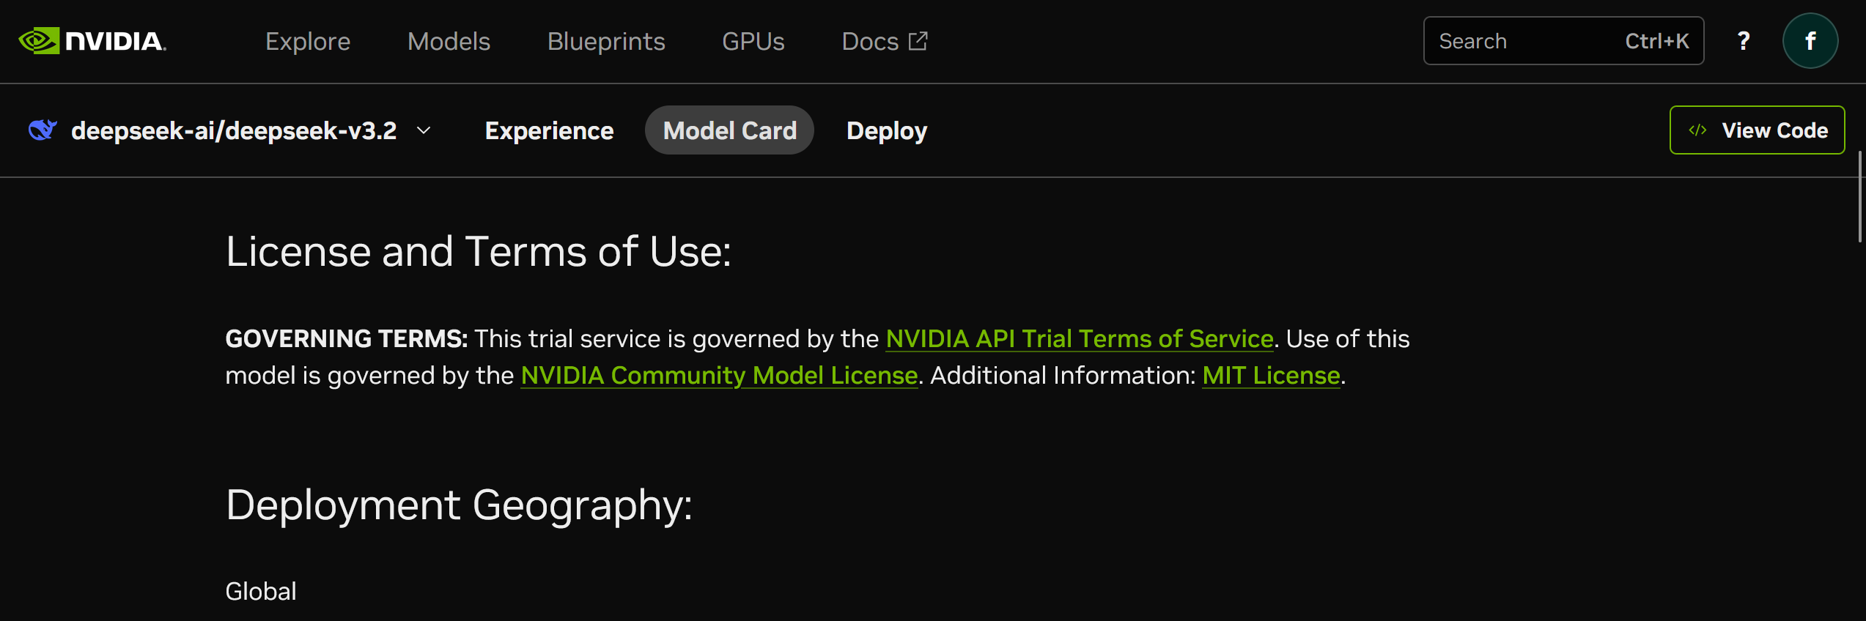Open the Blueprints nav item
1866x621 pixels.
pyautogui.click(x=606, y=42)
